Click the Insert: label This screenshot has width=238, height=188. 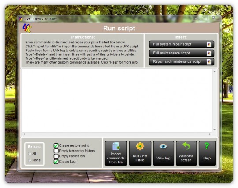[x=181, y=37]
